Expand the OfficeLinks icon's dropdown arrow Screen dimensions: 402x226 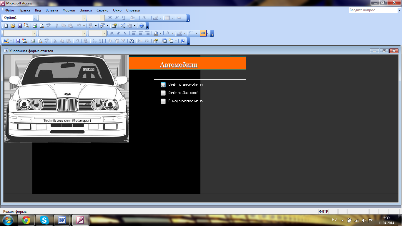pyautogui.click(x=96, y=26)
